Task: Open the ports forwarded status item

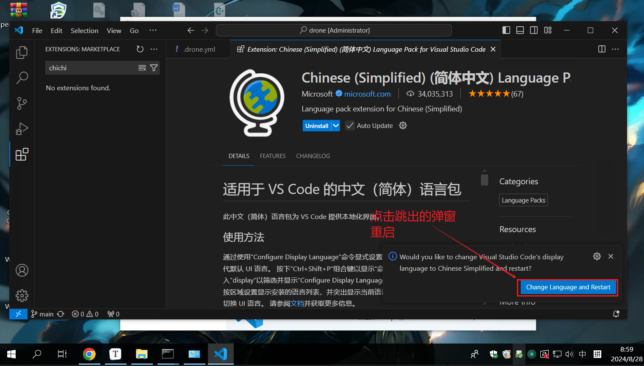Action: point(113,314)
